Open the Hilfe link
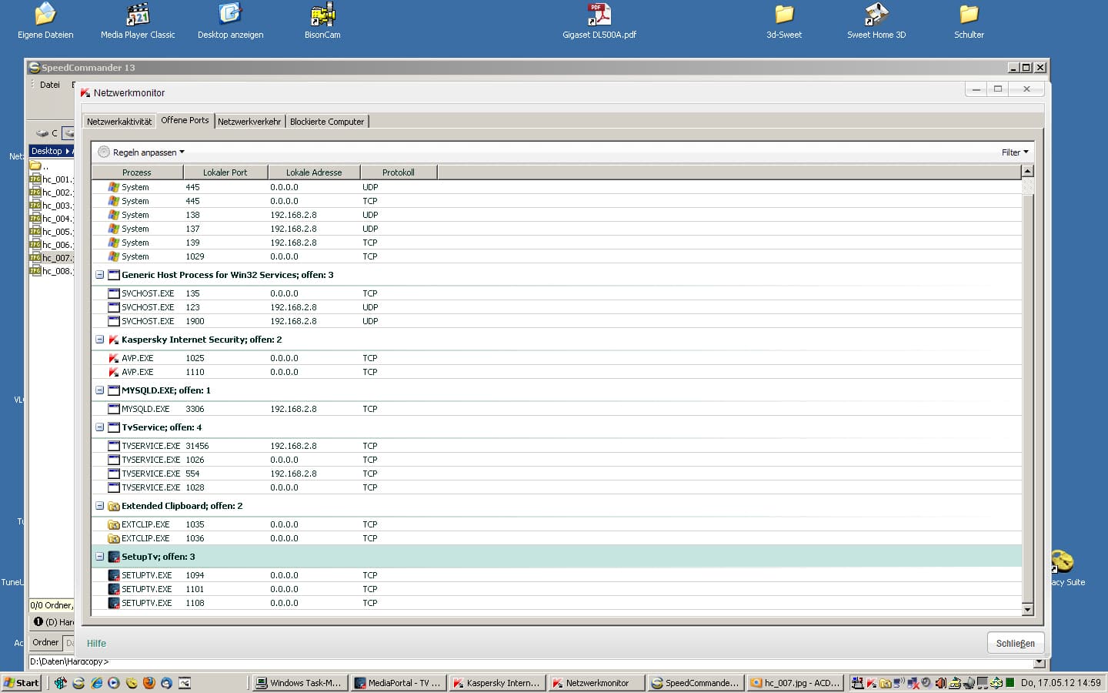The height and width of the screenshot is (693, 1108). click(x=96, y=644)
